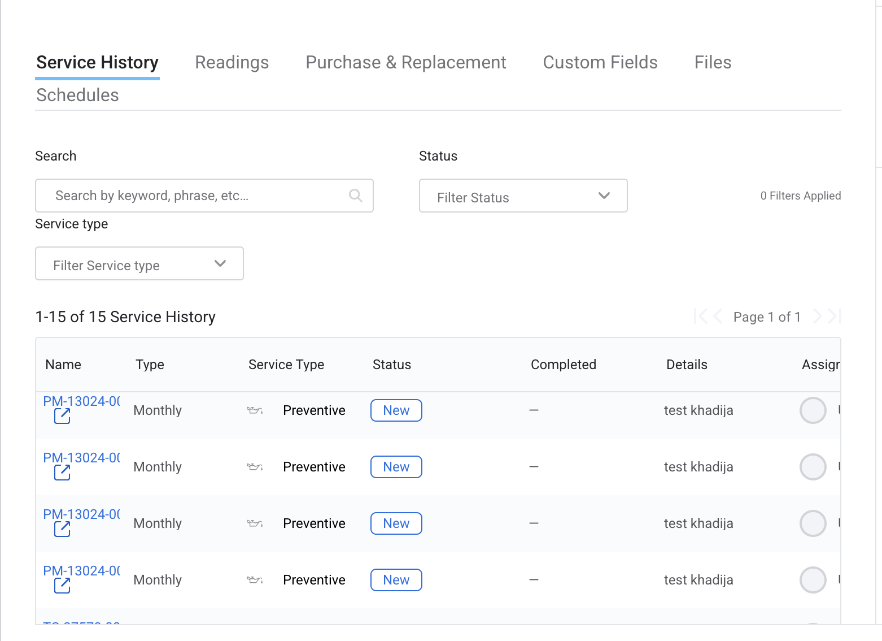Click the search magnifier icon
The height and width of the screenshot is (641, 882).
click(355, 196)
